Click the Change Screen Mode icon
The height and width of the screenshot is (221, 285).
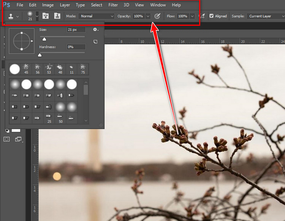point(18,139)
